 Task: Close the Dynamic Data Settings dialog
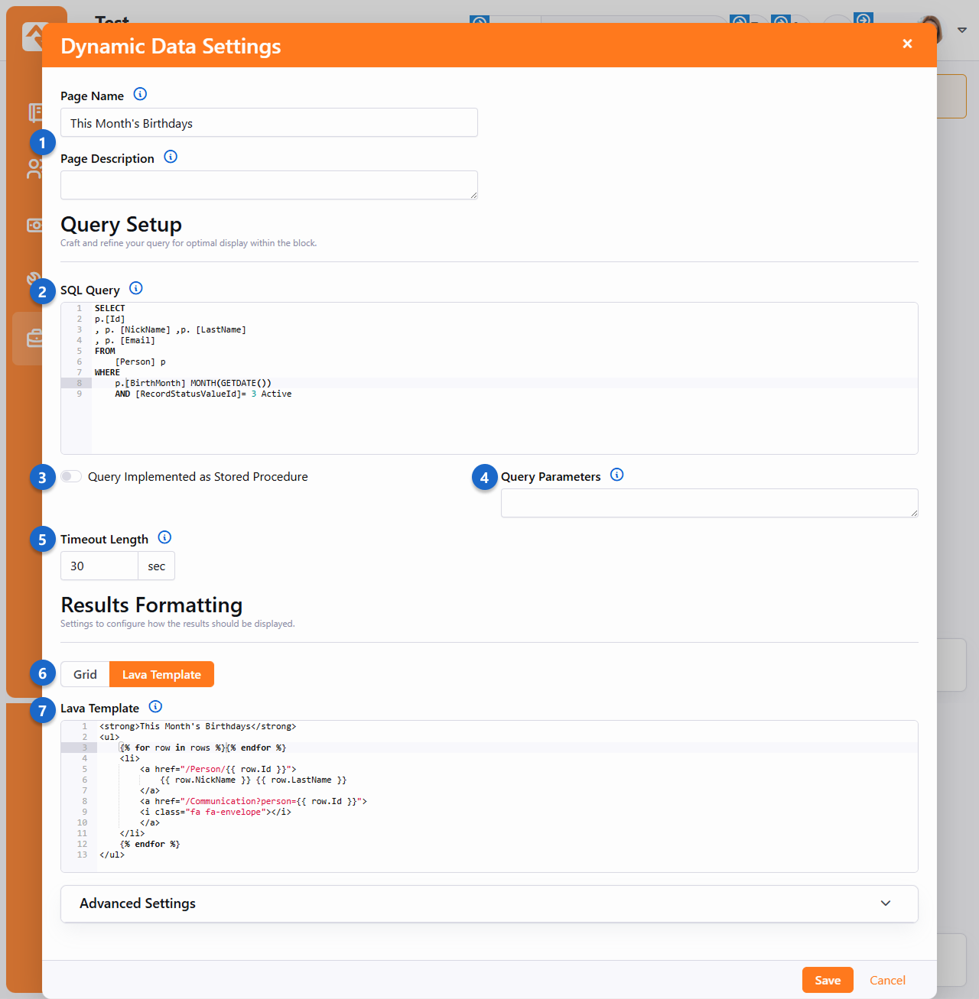[907, 44]
